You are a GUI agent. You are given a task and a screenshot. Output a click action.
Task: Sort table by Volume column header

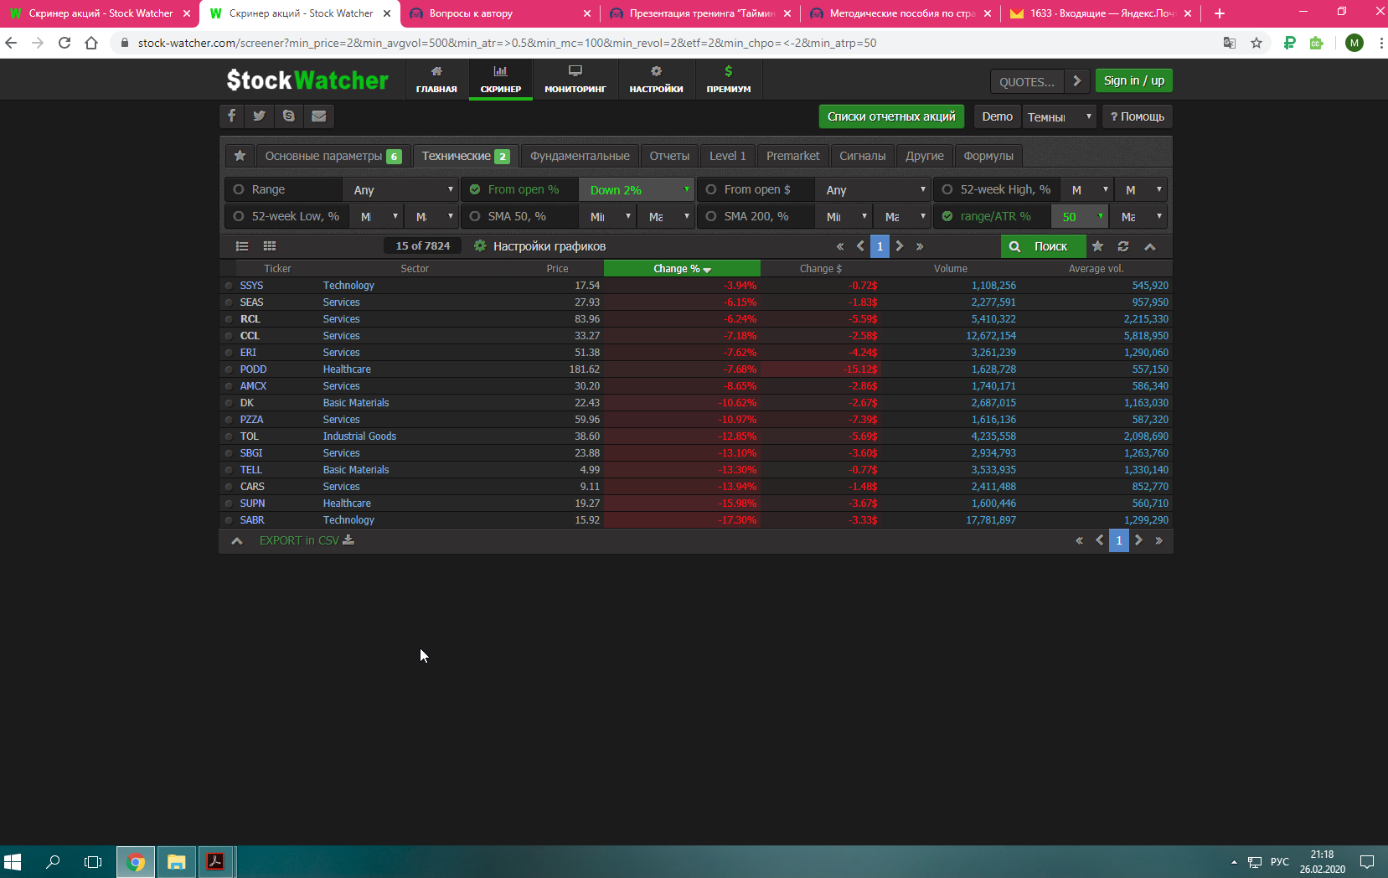[951, 269]
